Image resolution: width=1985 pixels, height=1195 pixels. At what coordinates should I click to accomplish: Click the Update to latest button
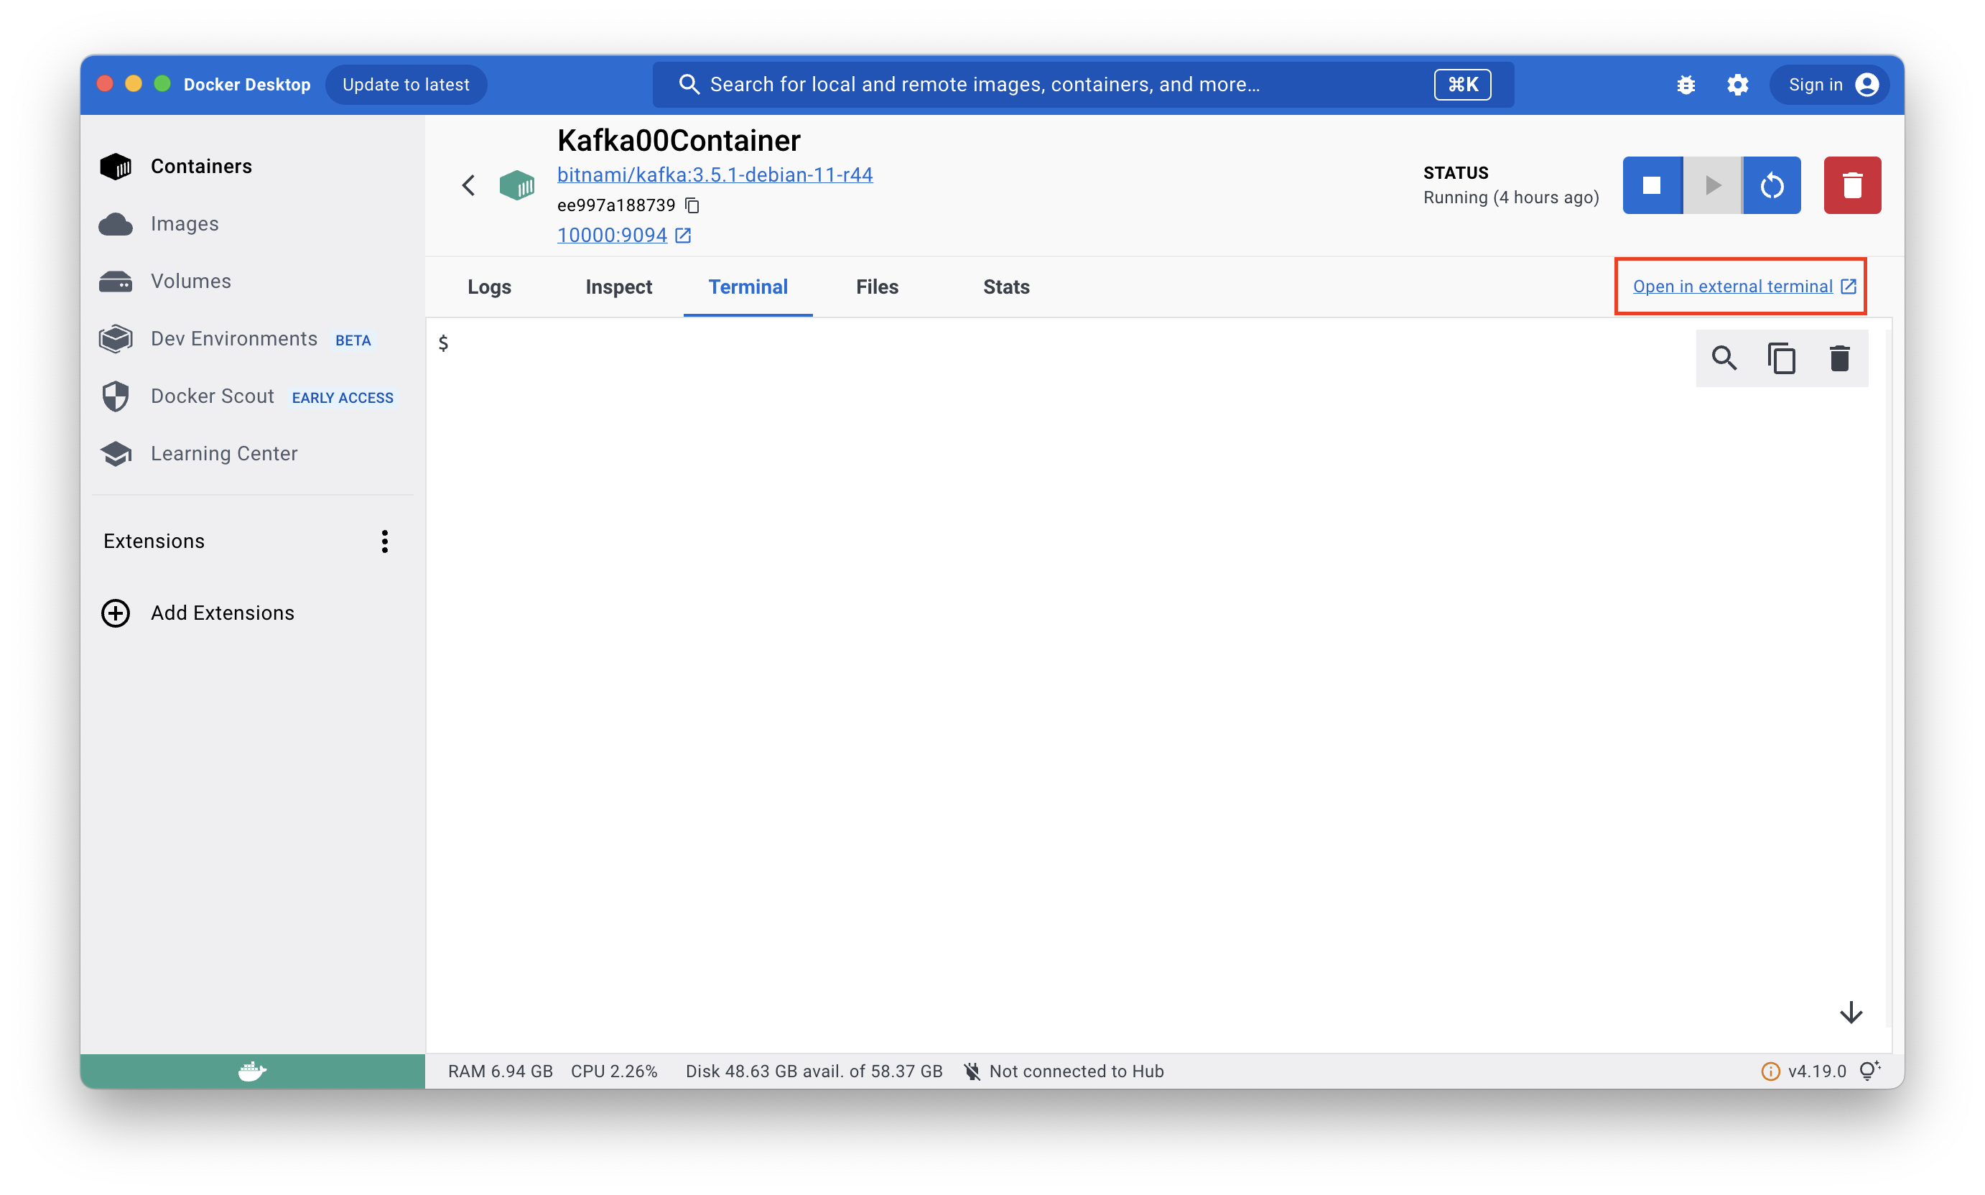406,85
